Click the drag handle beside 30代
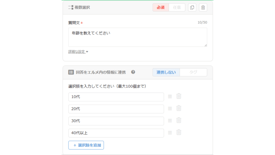Image resolution: width=275 pixels, height=155 pixels. tap(170, 121)
